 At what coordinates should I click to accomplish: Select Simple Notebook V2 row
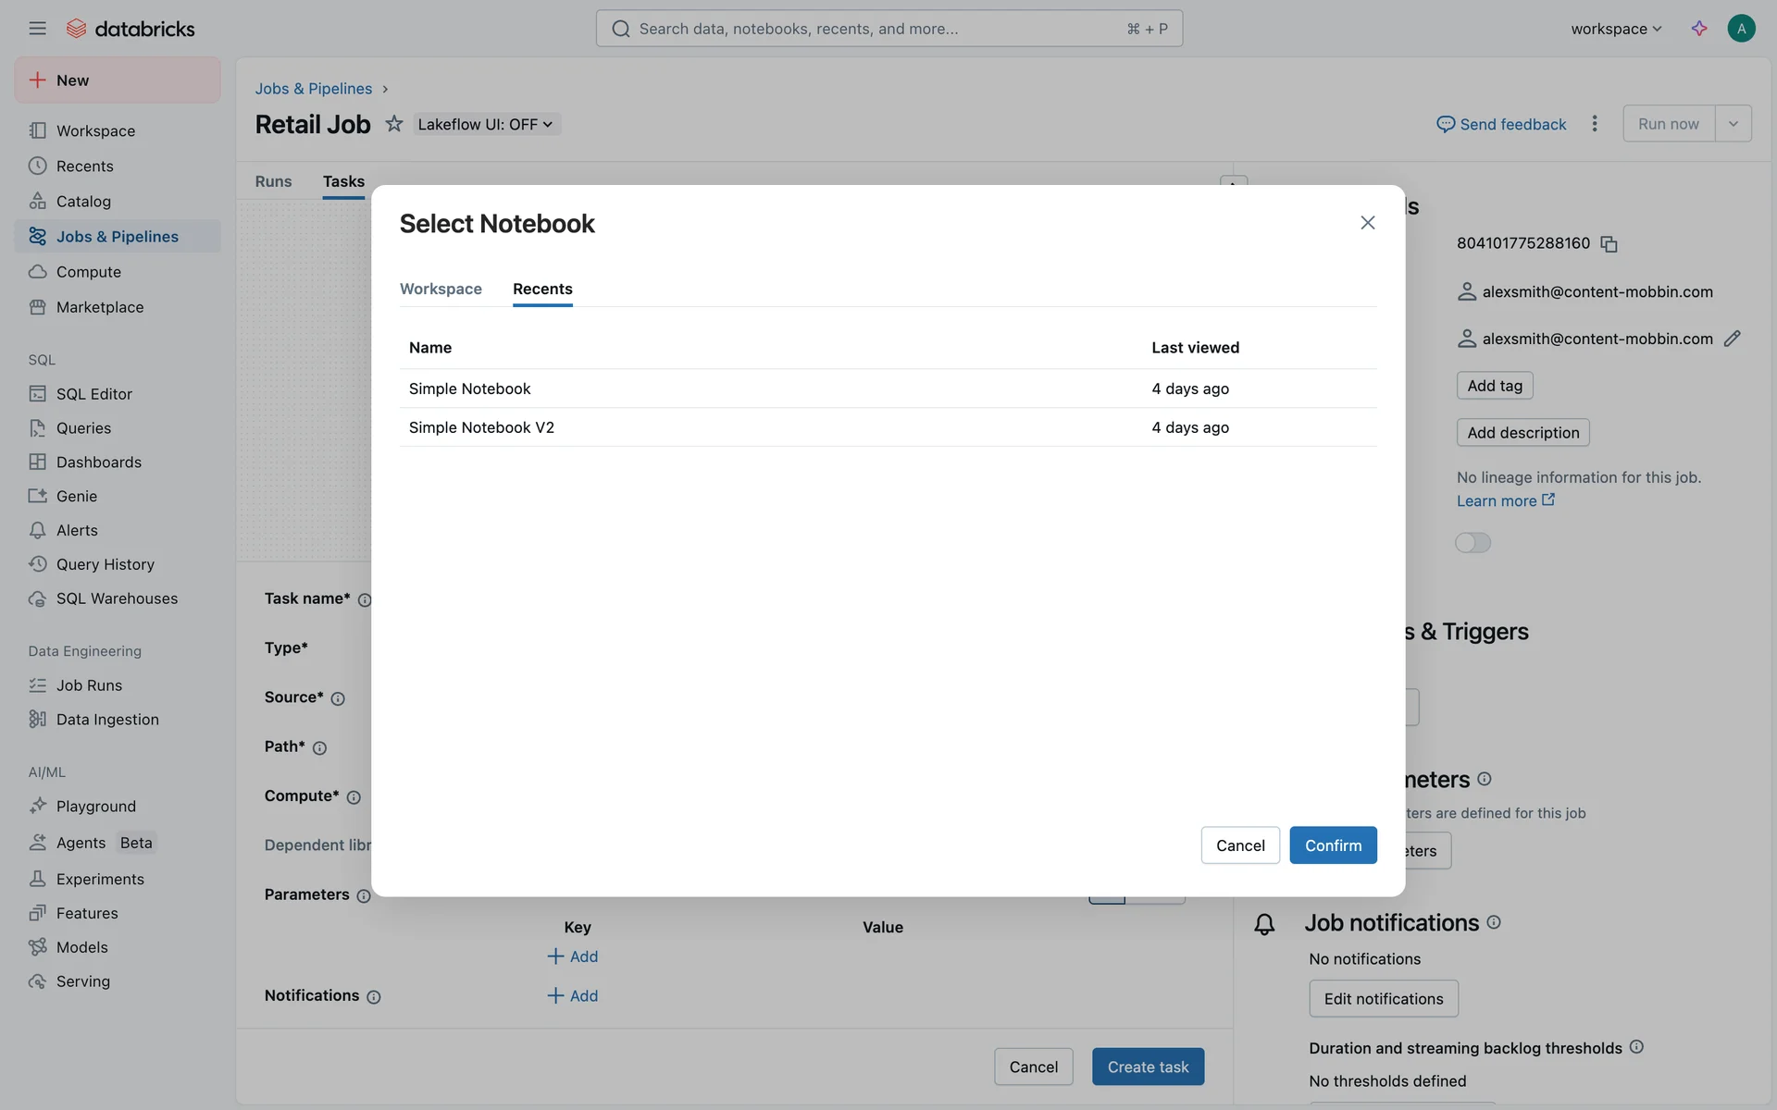point(481,427)
